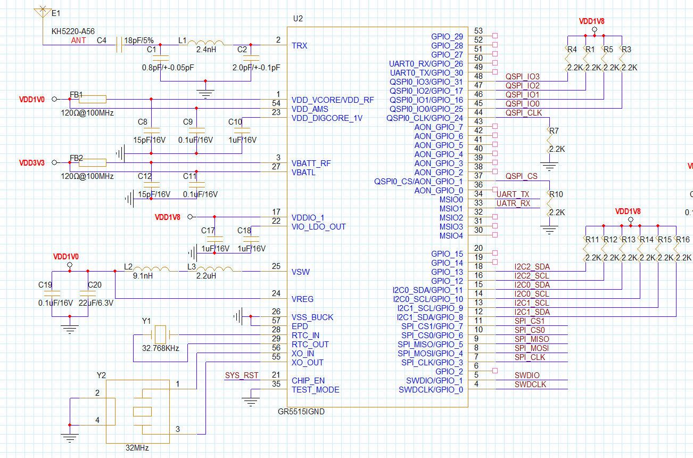Viewport: 693px width, 458px height.
Task: Click the SWDCLK net label
Action: click(530, 384)
